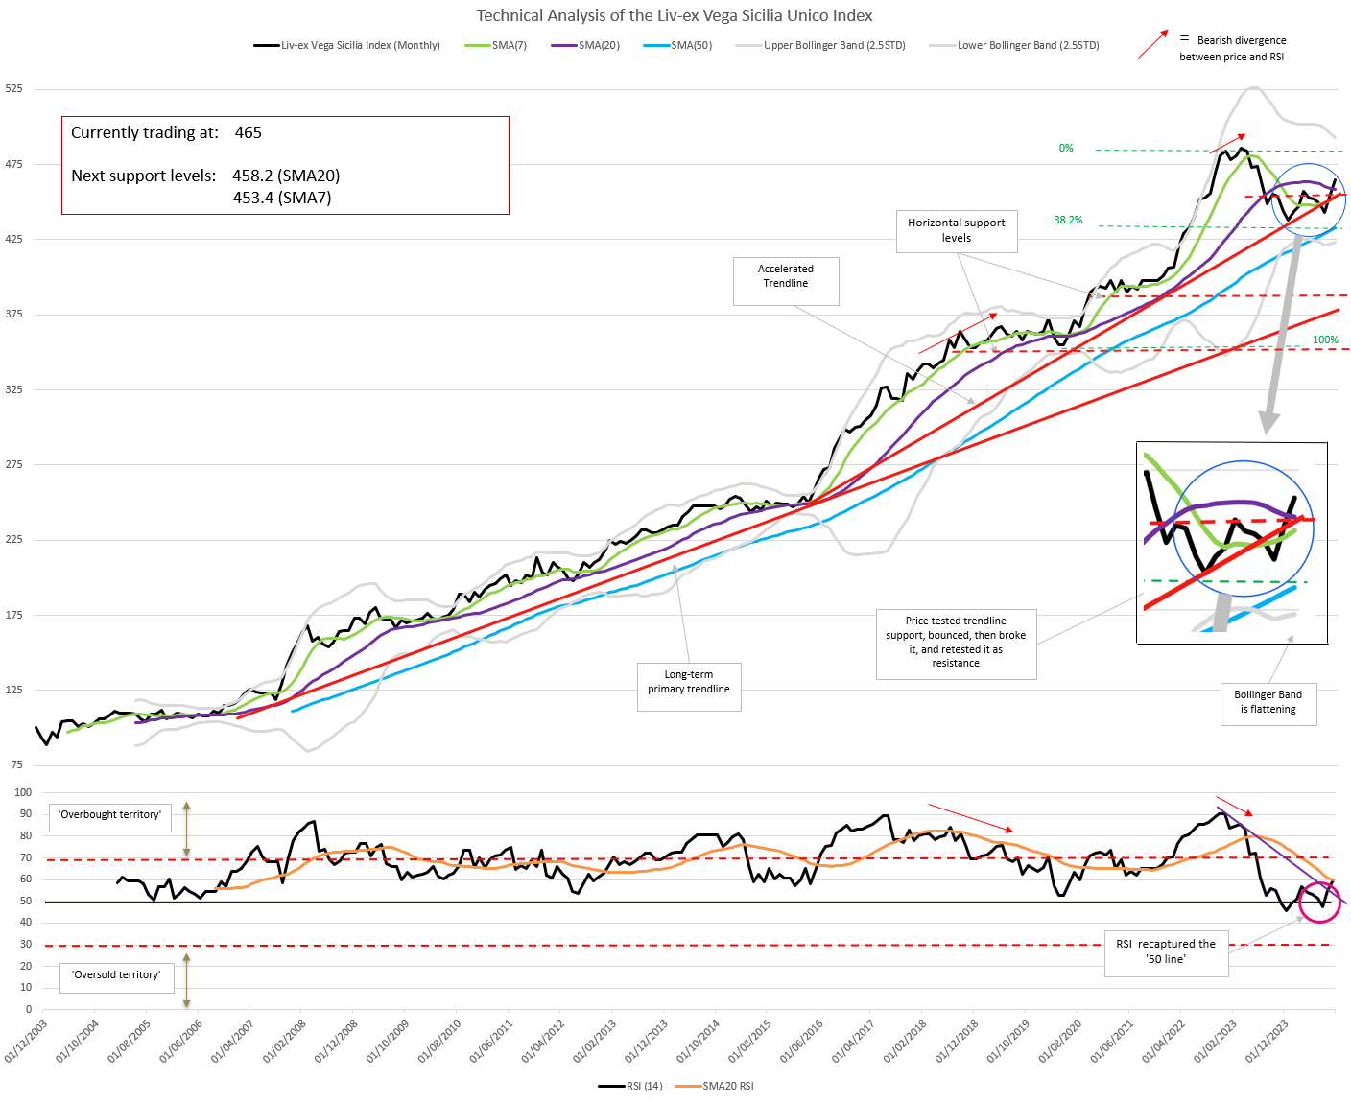Select the 'RSI recaptured the 50 line' callout

pos(1166,953)
